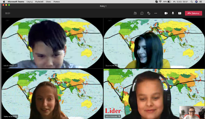Open Apple menu in menu bar

(x=4, y=2)
